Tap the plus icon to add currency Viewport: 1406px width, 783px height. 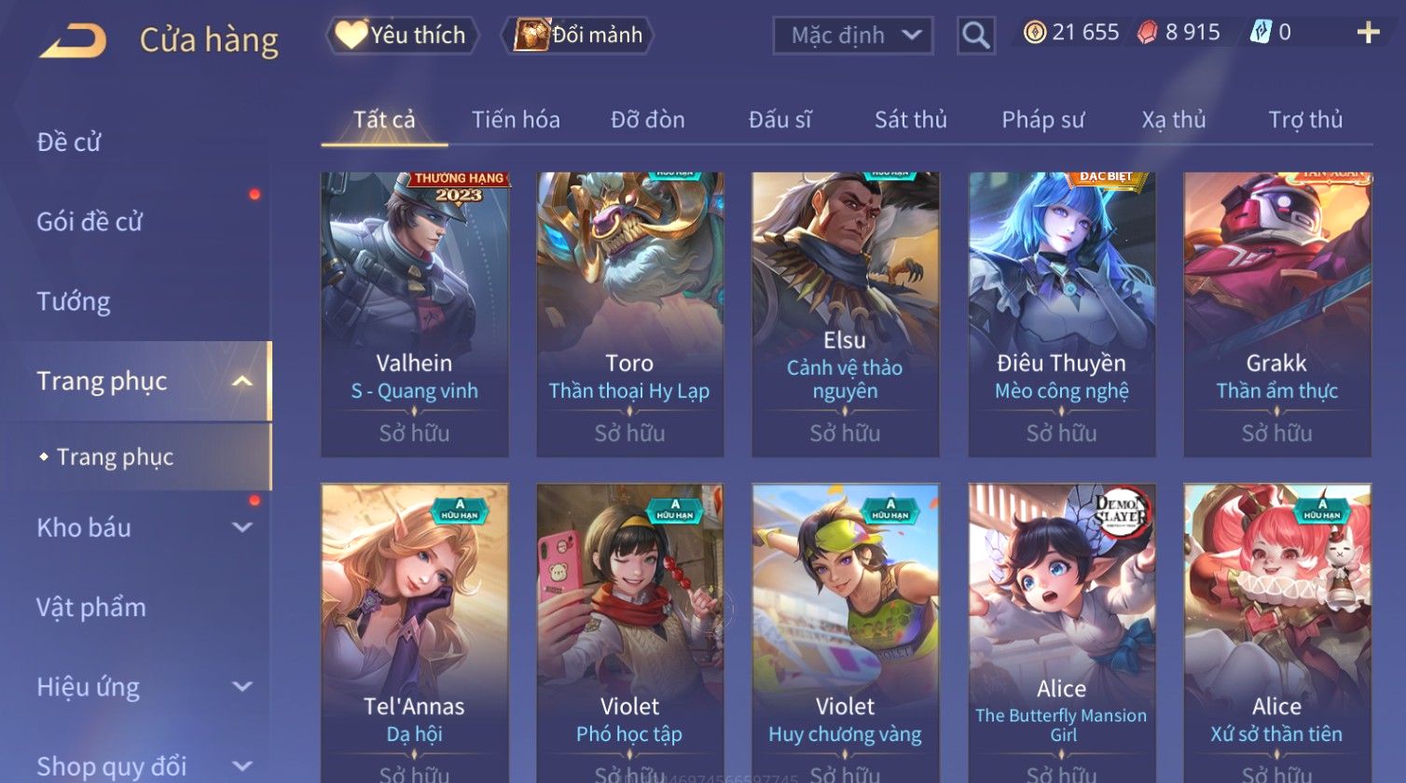click(x=1368, y=33)
